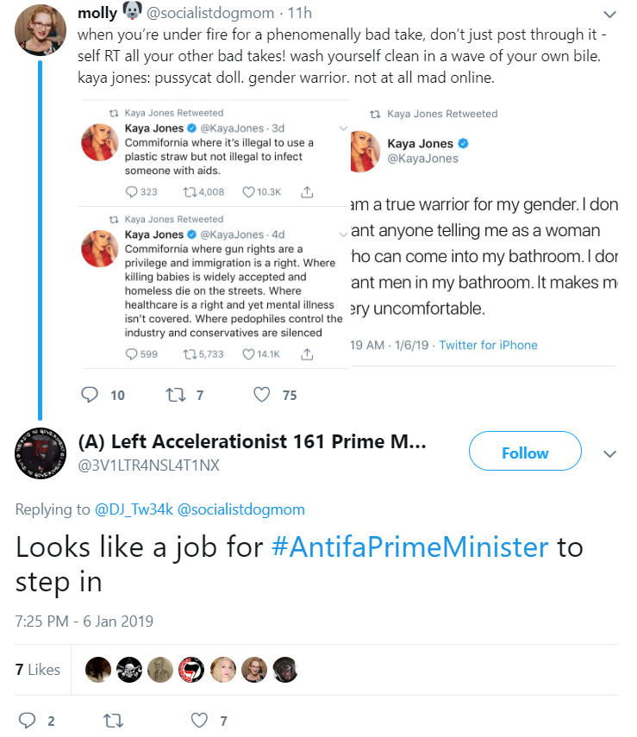Click reply icon with 2 replies
The height and width of the screenshot is (737, 637).
point(27,720)
